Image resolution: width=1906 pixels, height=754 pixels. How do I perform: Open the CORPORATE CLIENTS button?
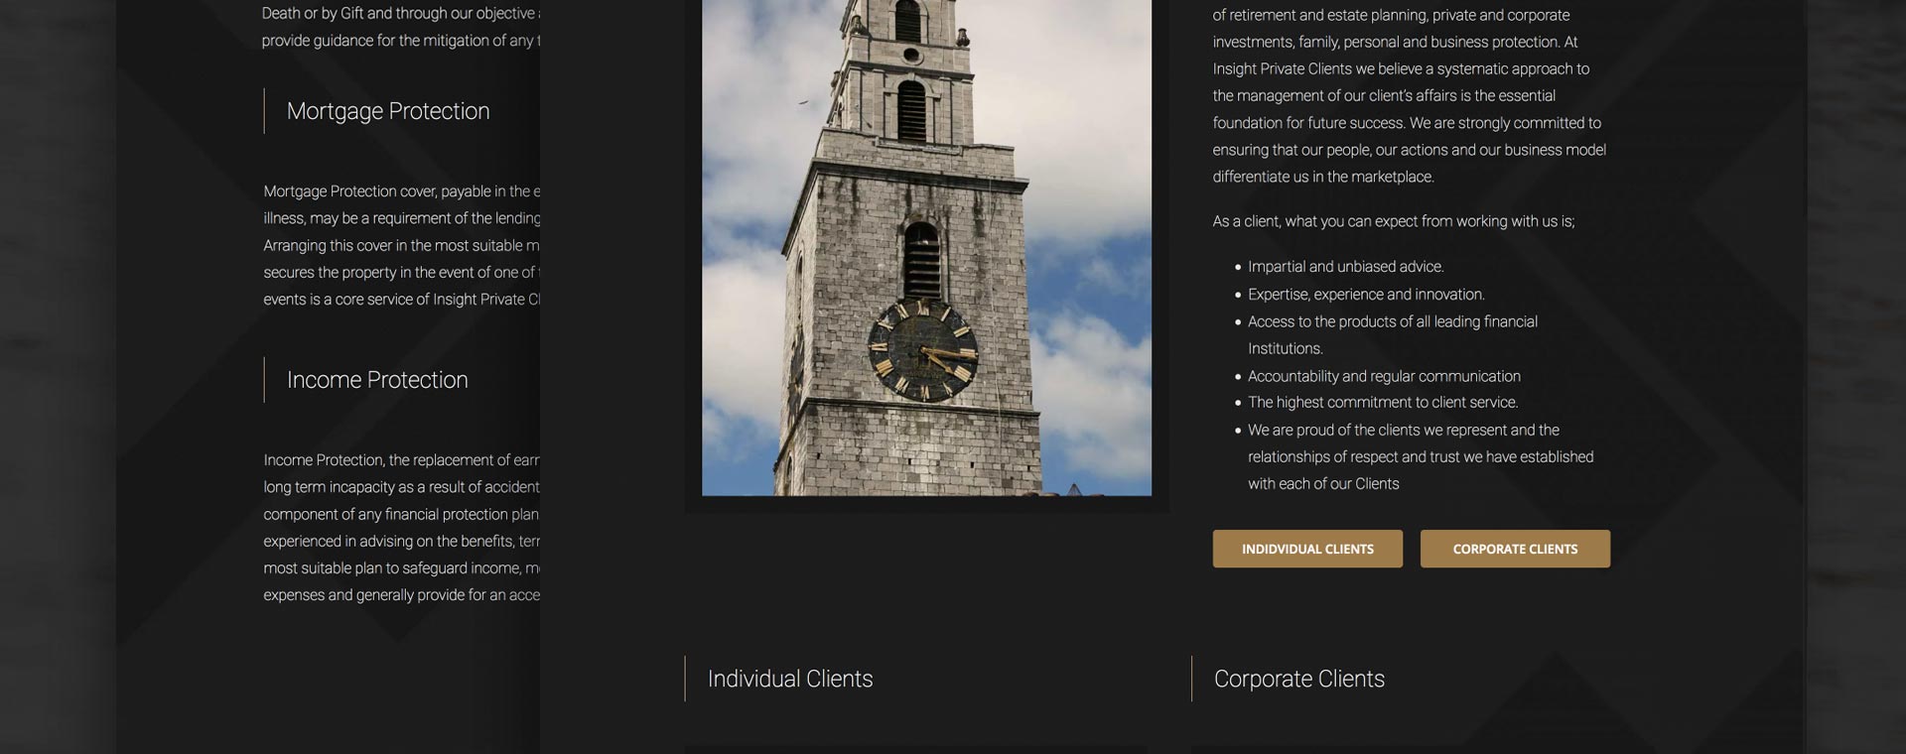coord(1515,549)
